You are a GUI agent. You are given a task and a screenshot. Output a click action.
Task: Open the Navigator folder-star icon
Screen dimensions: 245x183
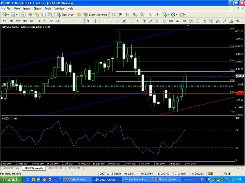(37, 14)
